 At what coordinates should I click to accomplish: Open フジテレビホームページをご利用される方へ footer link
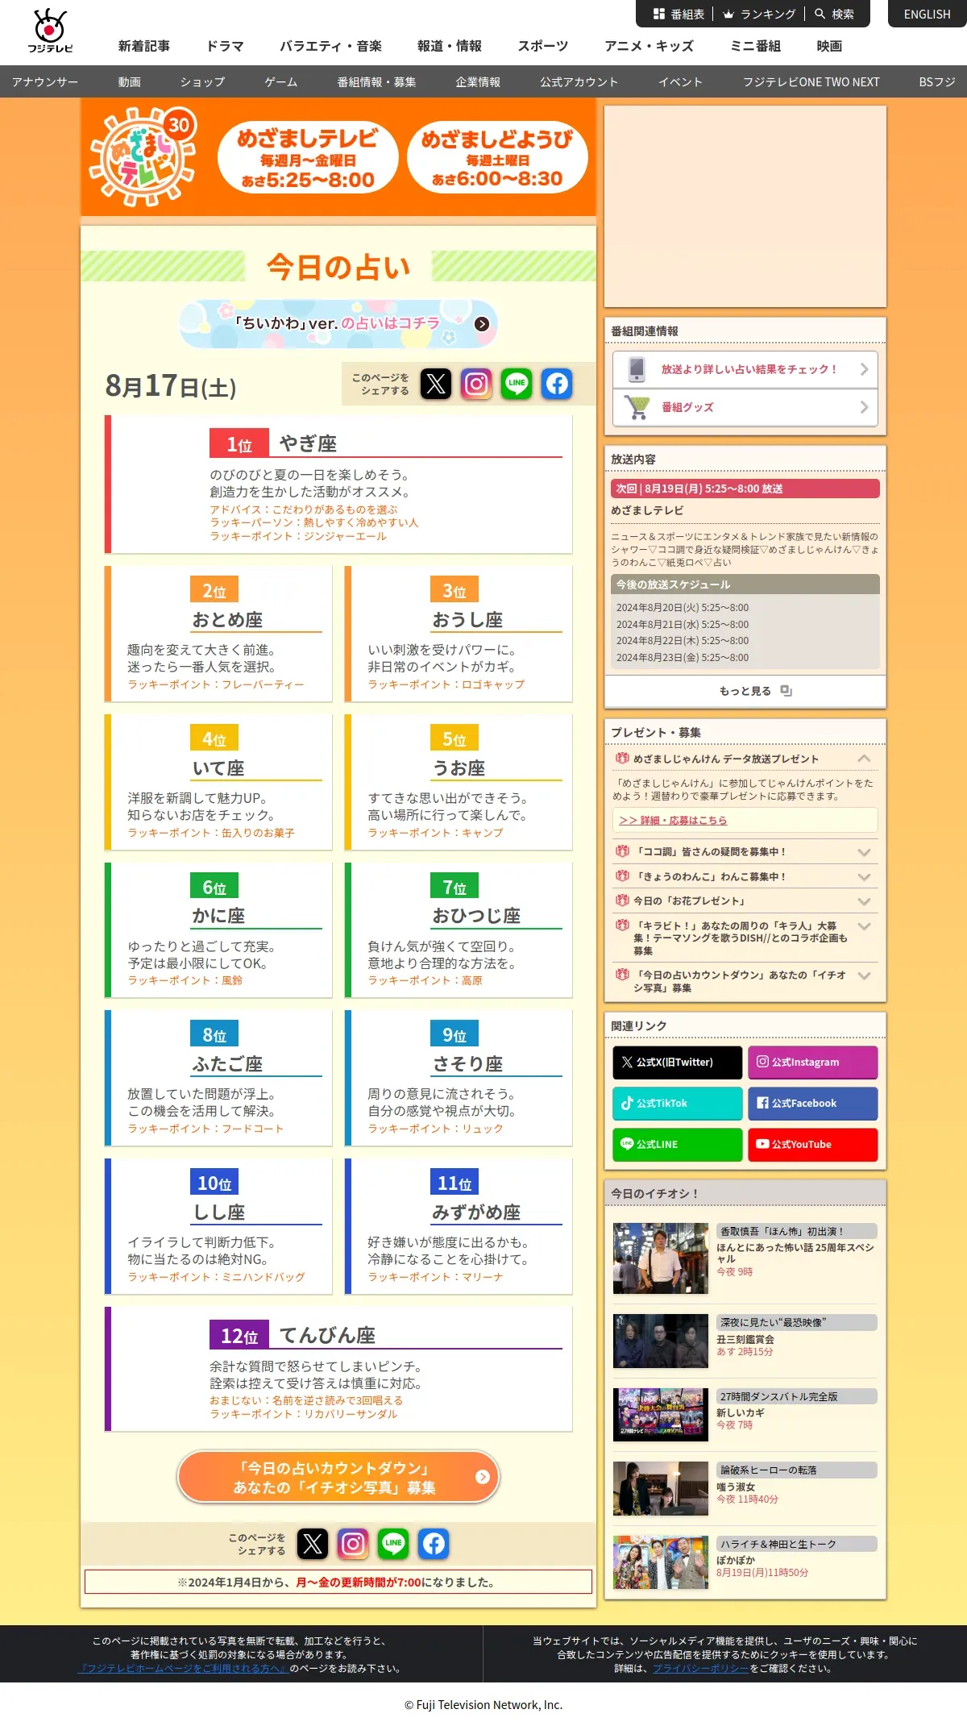tap(183, 1668)
